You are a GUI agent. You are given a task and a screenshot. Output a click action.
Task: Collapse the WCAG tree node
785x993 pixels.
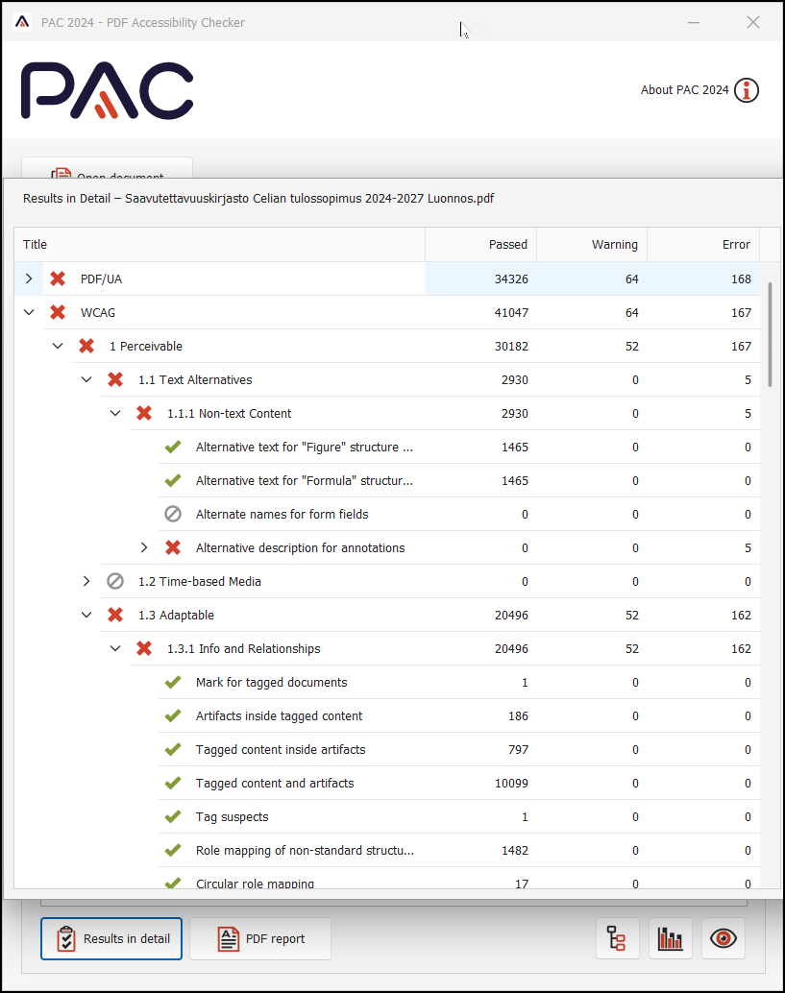coord(29,312)
